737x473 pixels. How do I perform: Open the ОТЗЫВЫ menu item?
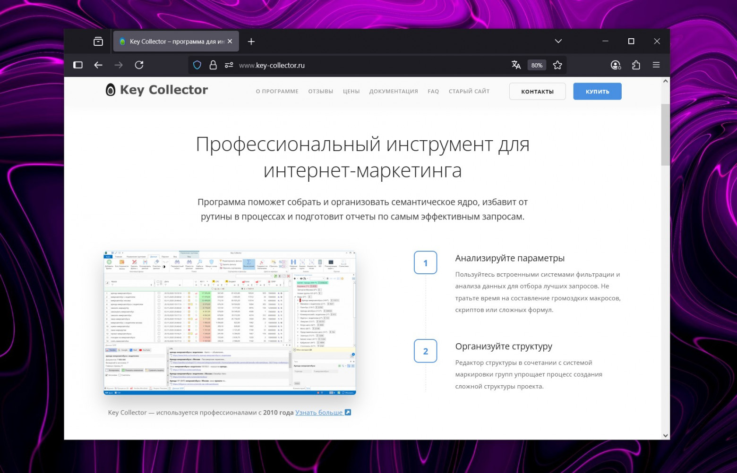point(321,92)
